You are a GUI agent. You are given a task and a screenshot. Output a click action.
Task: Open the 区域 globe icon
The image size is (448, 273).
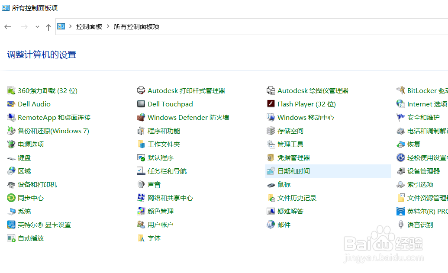tap(11, 171)
